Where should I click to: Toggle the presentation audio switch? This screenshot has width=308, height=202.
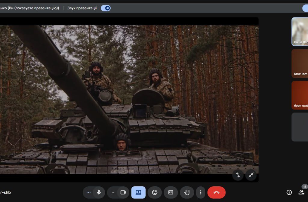[x=106, y=8]
